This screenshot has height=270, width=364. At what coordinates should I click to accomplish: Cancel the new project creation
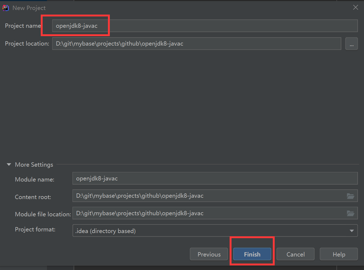tap(295, 254)
